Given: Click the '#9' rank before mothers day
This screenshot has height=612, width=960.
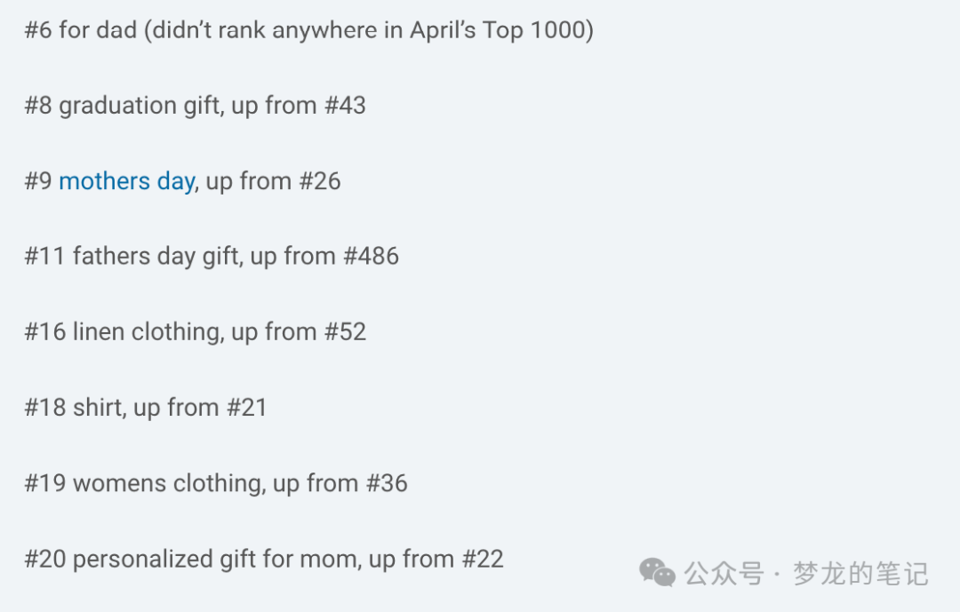Looking at the screenshot, I should pos(38,181).
